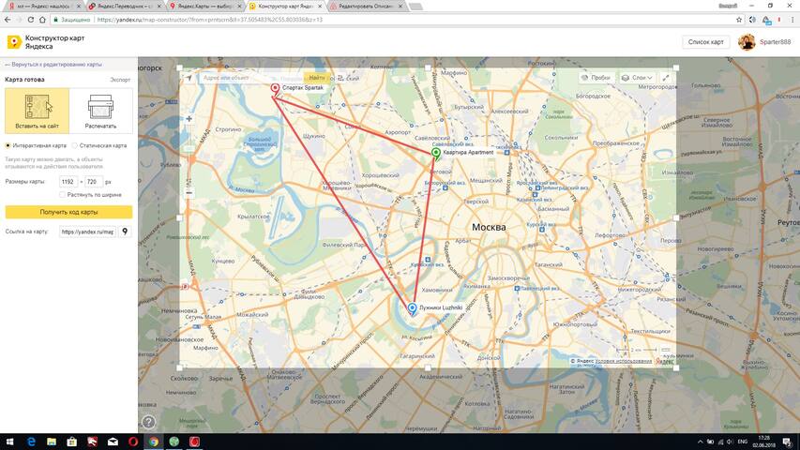The image size is (800, 450).
Task: Switch to the 'Яндекс.Карты' browser tab
Action: [204, 7]
